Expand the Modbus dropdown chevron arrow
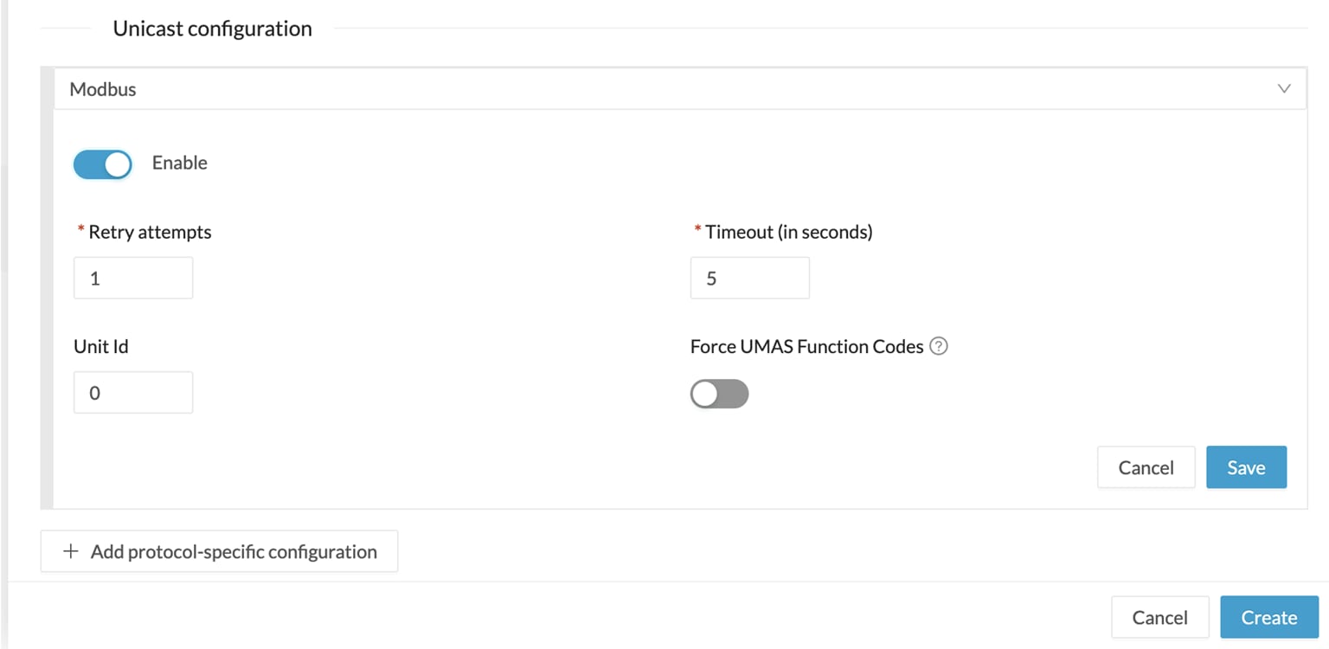1329x649 pixels. tap(1284, 89)
